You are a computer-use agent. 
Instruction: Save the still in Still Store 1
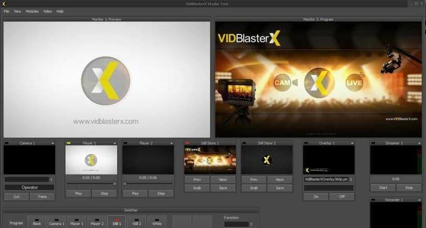pos(223,188)
